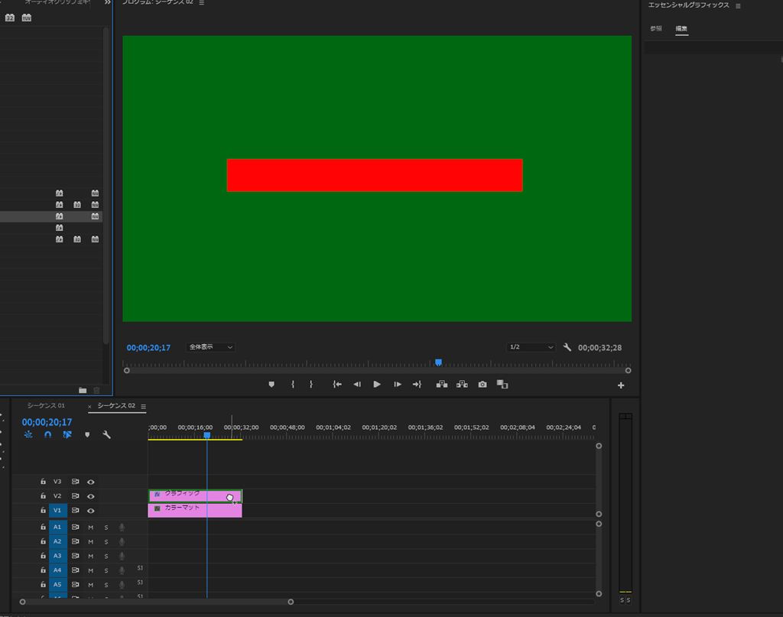
Task: Toggle lock on V3 track
Action: (x=44, y=482)
